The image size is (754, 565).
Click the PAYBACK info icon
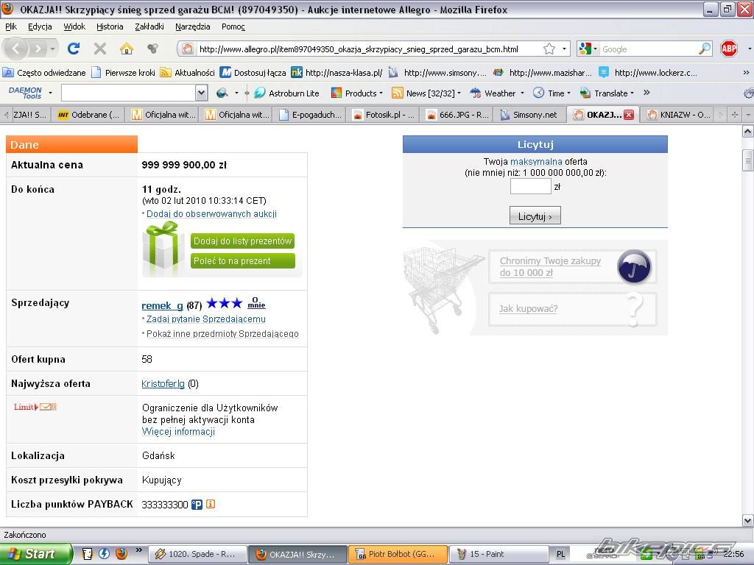click(211, 504)
